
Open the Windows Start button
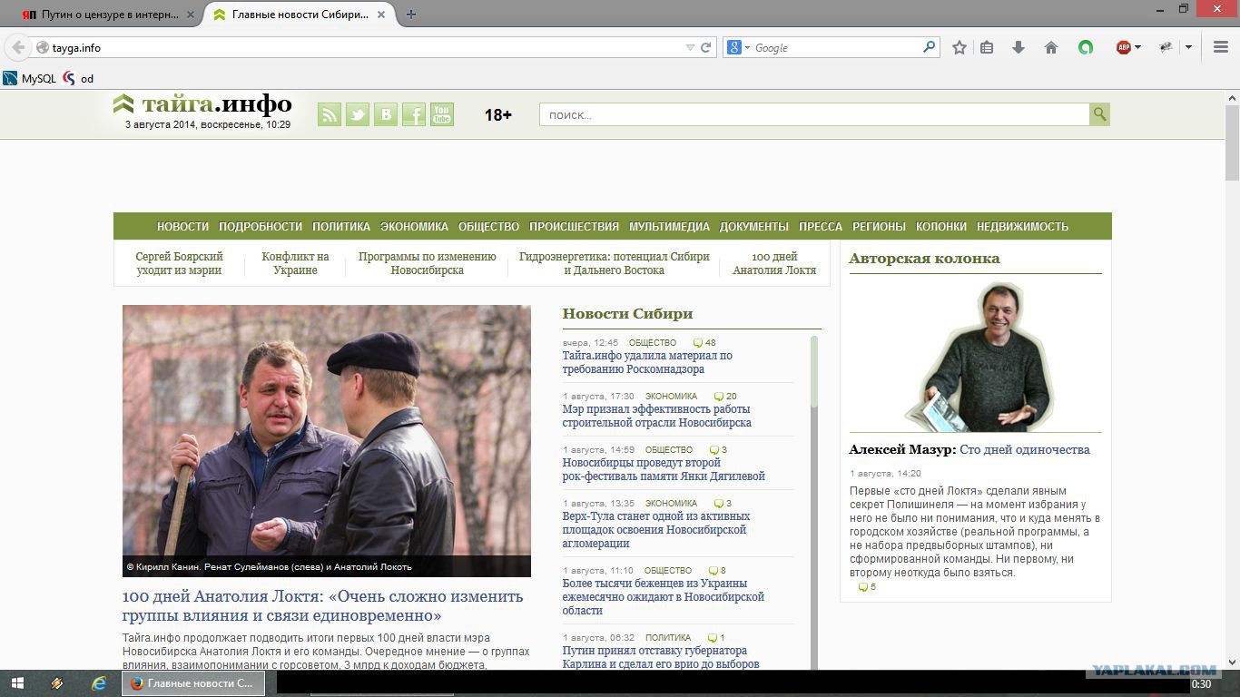pyautogui.click(x=18, y=683)
